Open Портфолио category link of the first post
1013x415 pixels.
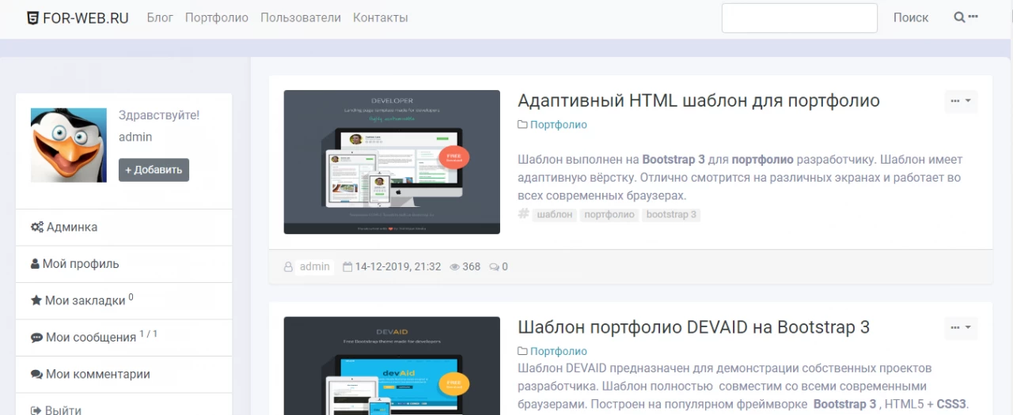[559, 125]
